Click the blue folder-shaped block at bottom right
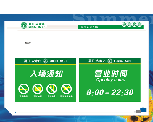153x122 pixels. tap(144, 110)
